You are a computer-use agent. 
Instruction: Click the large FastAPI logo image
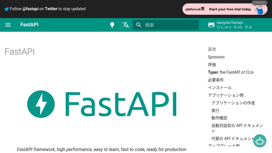(102, 104)
